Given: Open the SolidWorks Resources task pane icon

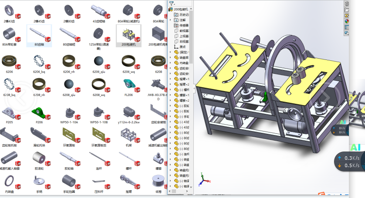Looking at the screenshot, I should pyautogui.click(x=347, y=4).
